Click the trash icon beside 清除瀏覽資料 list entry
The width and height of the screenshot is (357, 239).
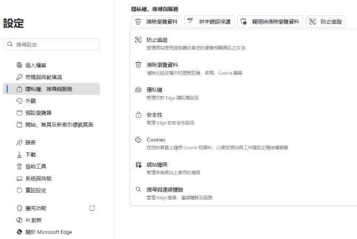pos(139,65)
